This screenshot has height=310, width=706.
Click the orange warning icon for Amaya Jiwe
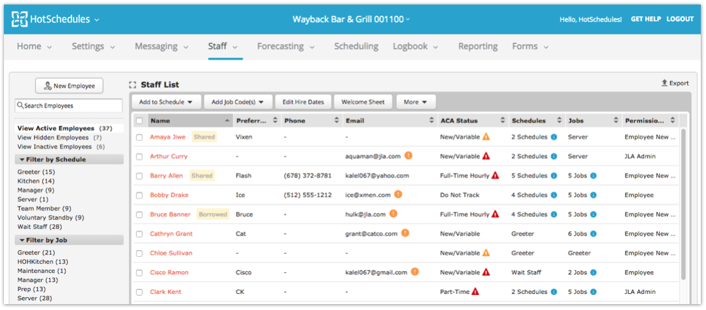coord(486,137)
